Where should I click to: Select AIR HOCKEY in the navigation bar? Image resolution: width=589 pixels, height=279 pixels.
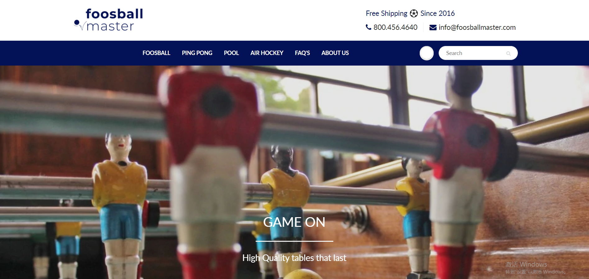(x=267, y=53)
